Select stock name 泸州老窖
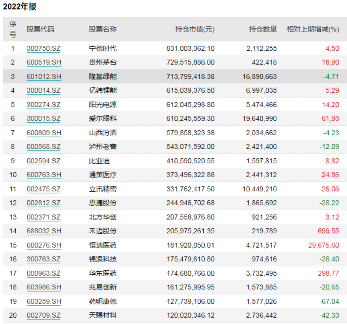The height and width of the screenshot is (324, 347). 103,146
